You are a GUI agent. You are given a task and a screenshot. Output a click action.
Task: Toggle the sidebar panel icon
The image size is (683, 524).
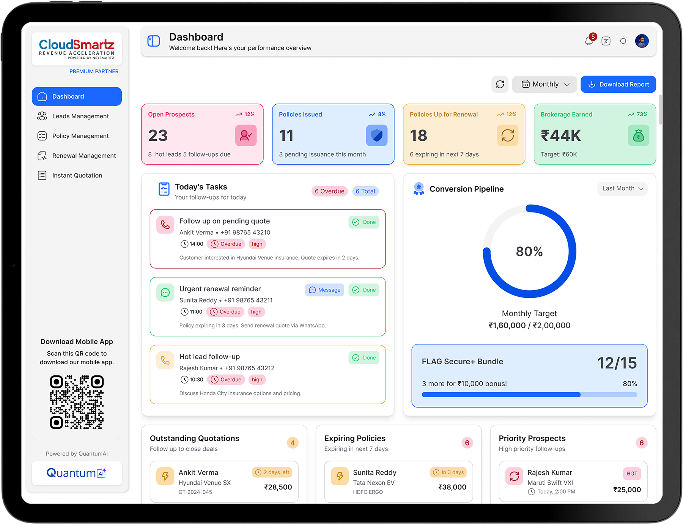[x=154, y=41]
